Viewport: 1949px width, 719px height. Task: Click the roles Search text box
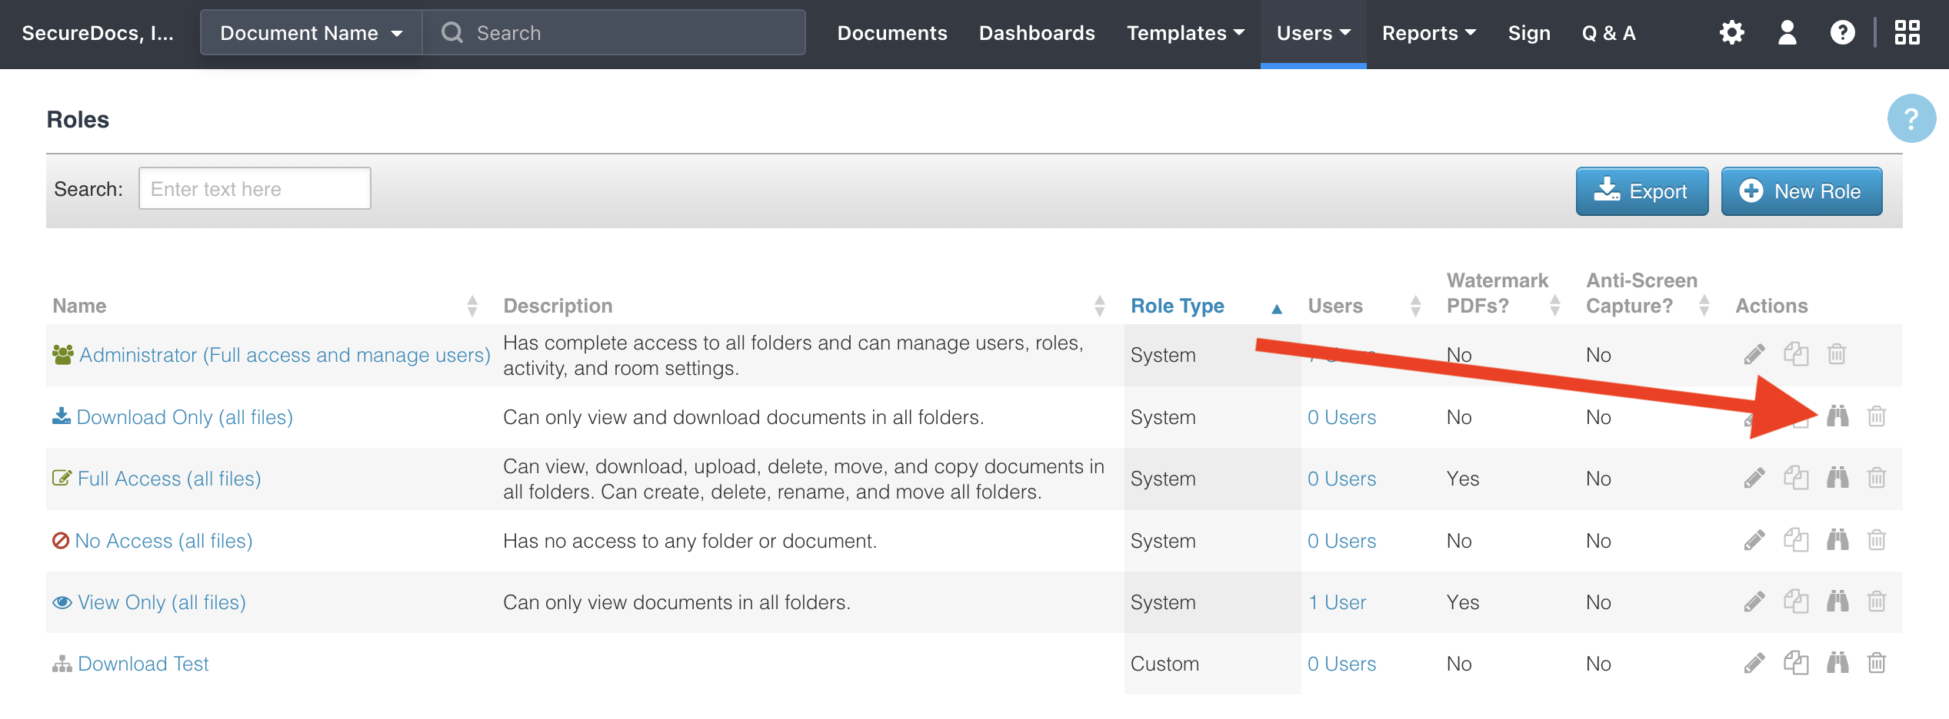click(255, 188)
